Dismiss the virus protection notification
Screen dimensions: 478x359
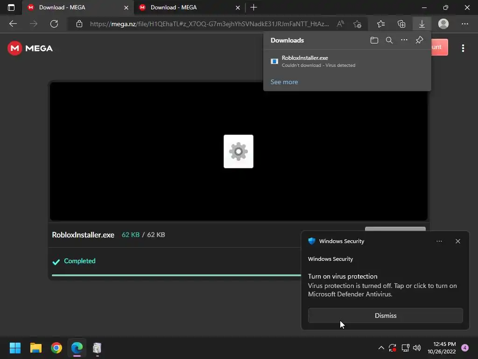pos(385,316)
